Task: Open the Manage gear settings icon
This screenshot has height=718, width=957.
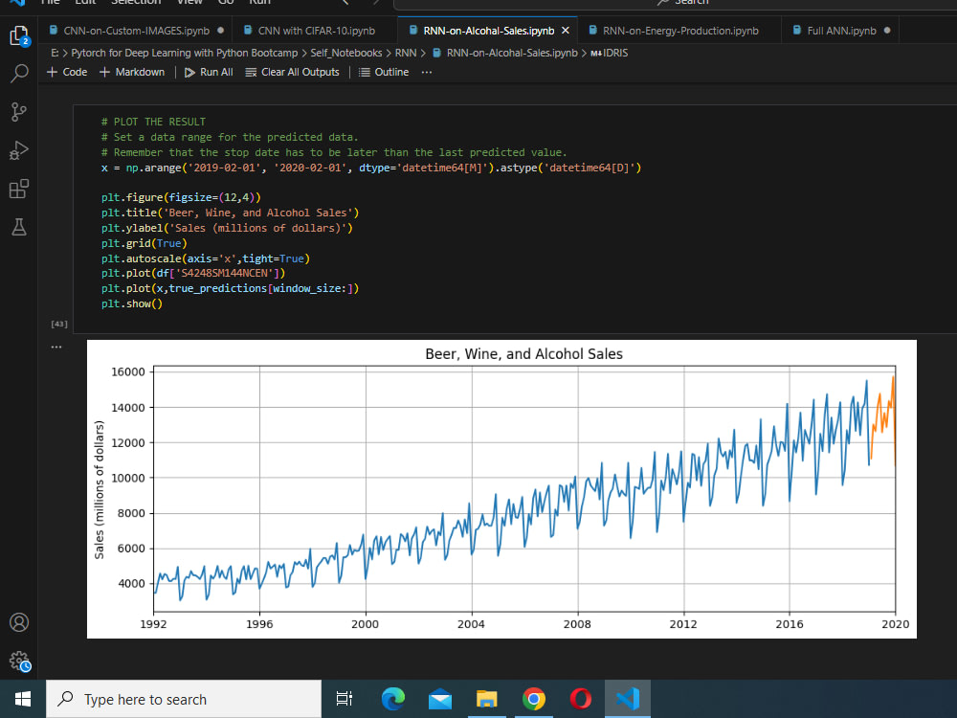Action: (x=19, y=660)
